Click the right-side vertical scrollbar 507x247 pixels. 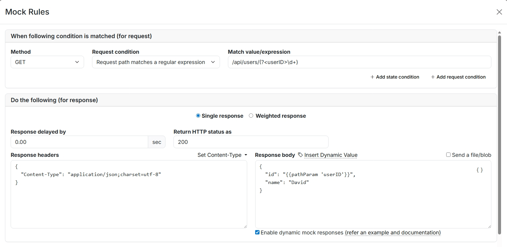tap(500, 133)
